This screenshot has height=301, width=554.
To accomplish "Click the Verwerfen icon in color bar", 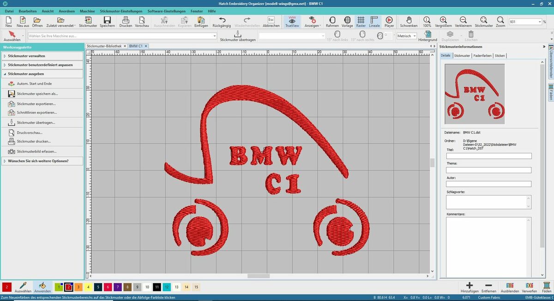I will [x=530, y=288].
